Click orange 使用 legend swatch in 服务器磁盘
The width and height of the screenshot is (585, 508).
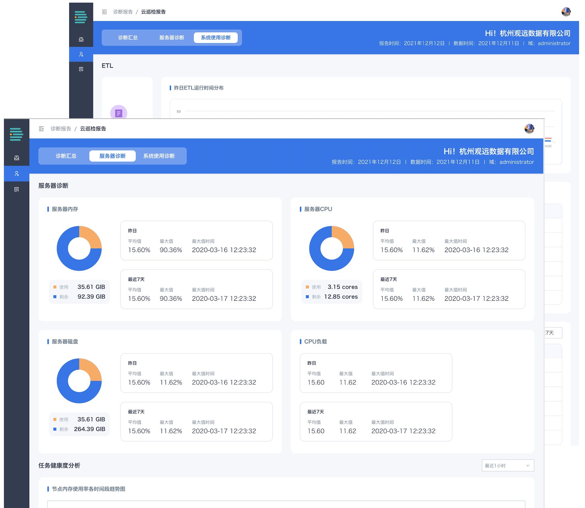coord(55,419)
